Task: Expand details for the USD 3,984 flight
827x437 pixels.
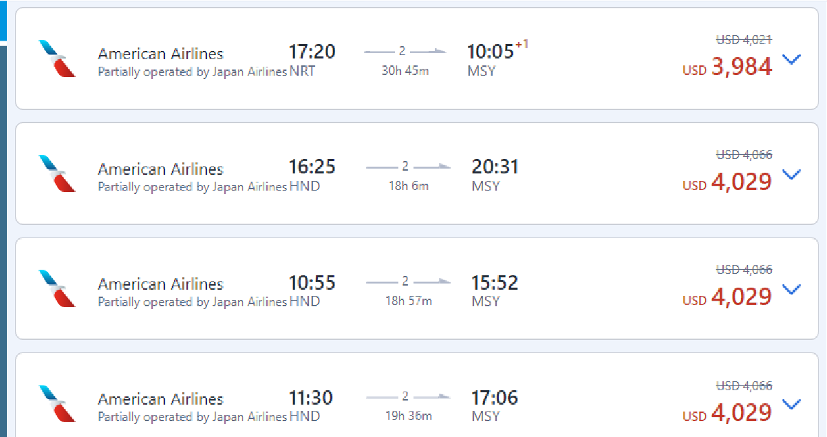Action: coord(792,60)
